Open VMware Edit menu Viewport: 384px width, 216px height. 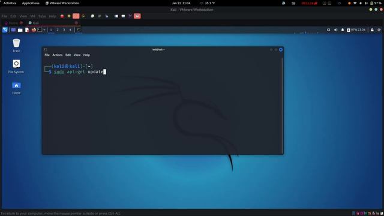pos(13,16)
